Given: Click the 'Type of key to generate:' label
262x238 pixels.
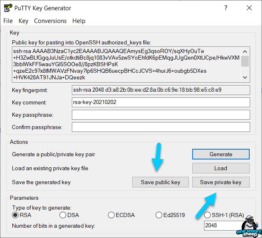Looking at the screenshot, I should [x=42, y=208].
